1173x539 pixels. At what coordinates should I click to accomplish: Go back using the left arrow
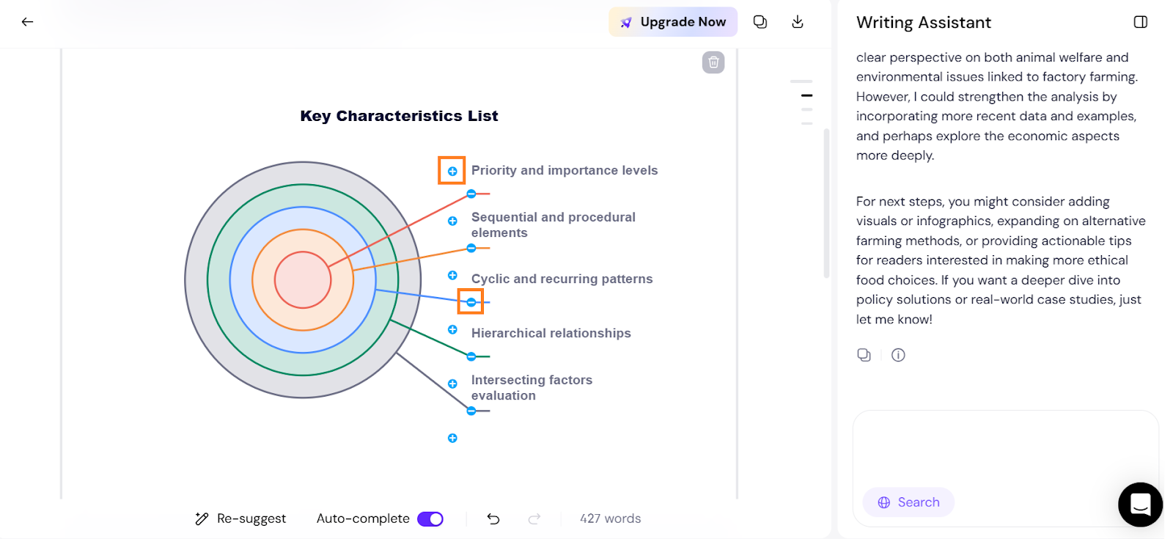click(27, 22)
